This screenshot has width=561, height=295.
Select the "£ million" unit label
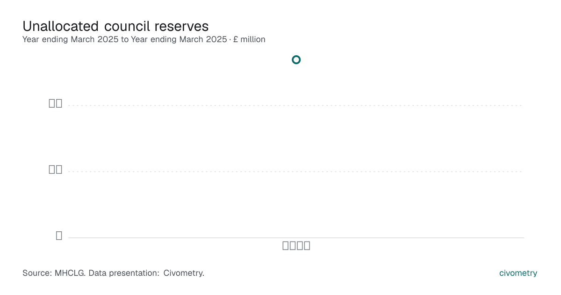point(249,39)
